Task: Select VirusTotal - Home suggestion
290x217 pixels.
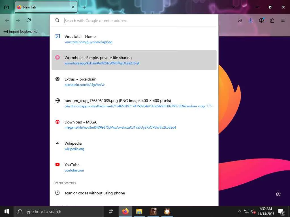Action: coord(134,39)
